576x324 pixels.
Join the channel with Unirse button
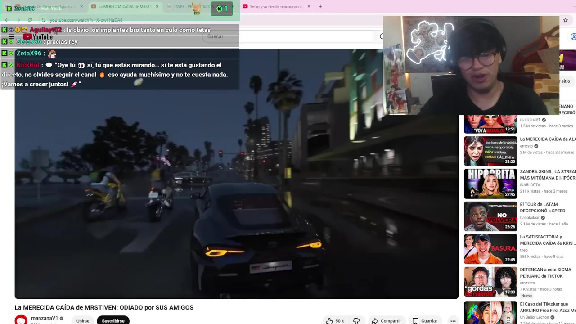83,321
